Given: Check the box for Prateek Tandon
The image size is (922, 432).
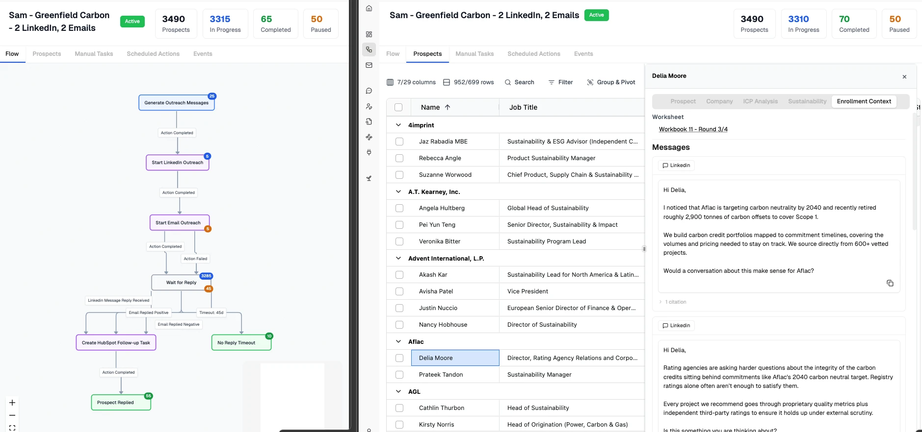Looking at the screenshot, I should 399,375.
